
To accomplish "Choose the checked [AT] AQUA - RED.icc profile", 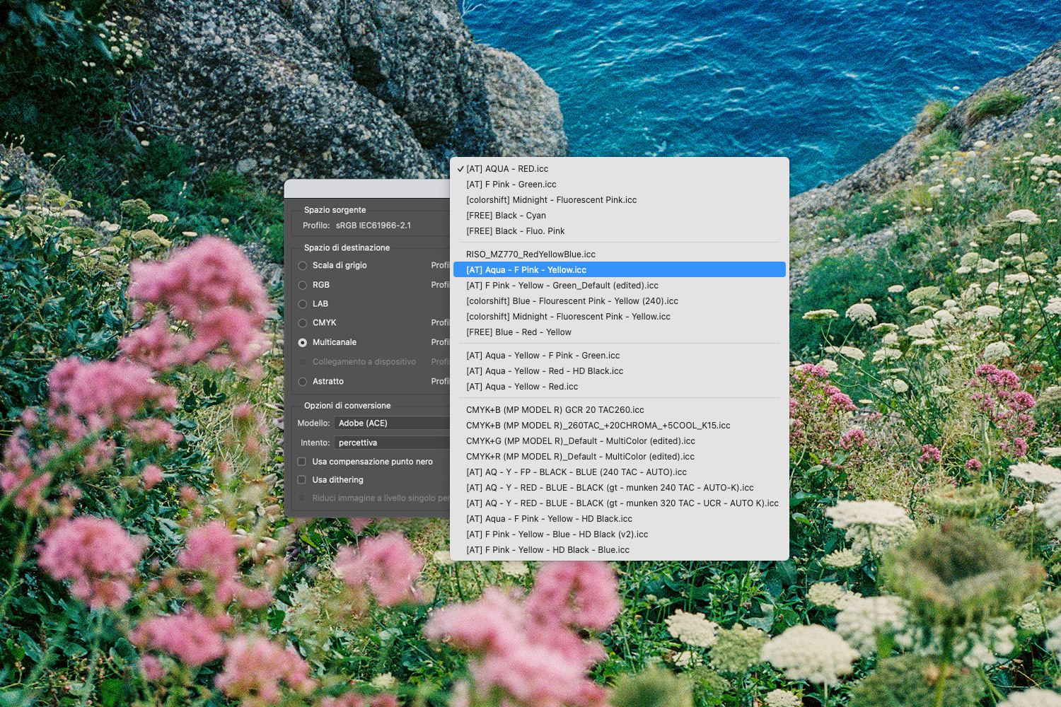I will pos(507,169).
